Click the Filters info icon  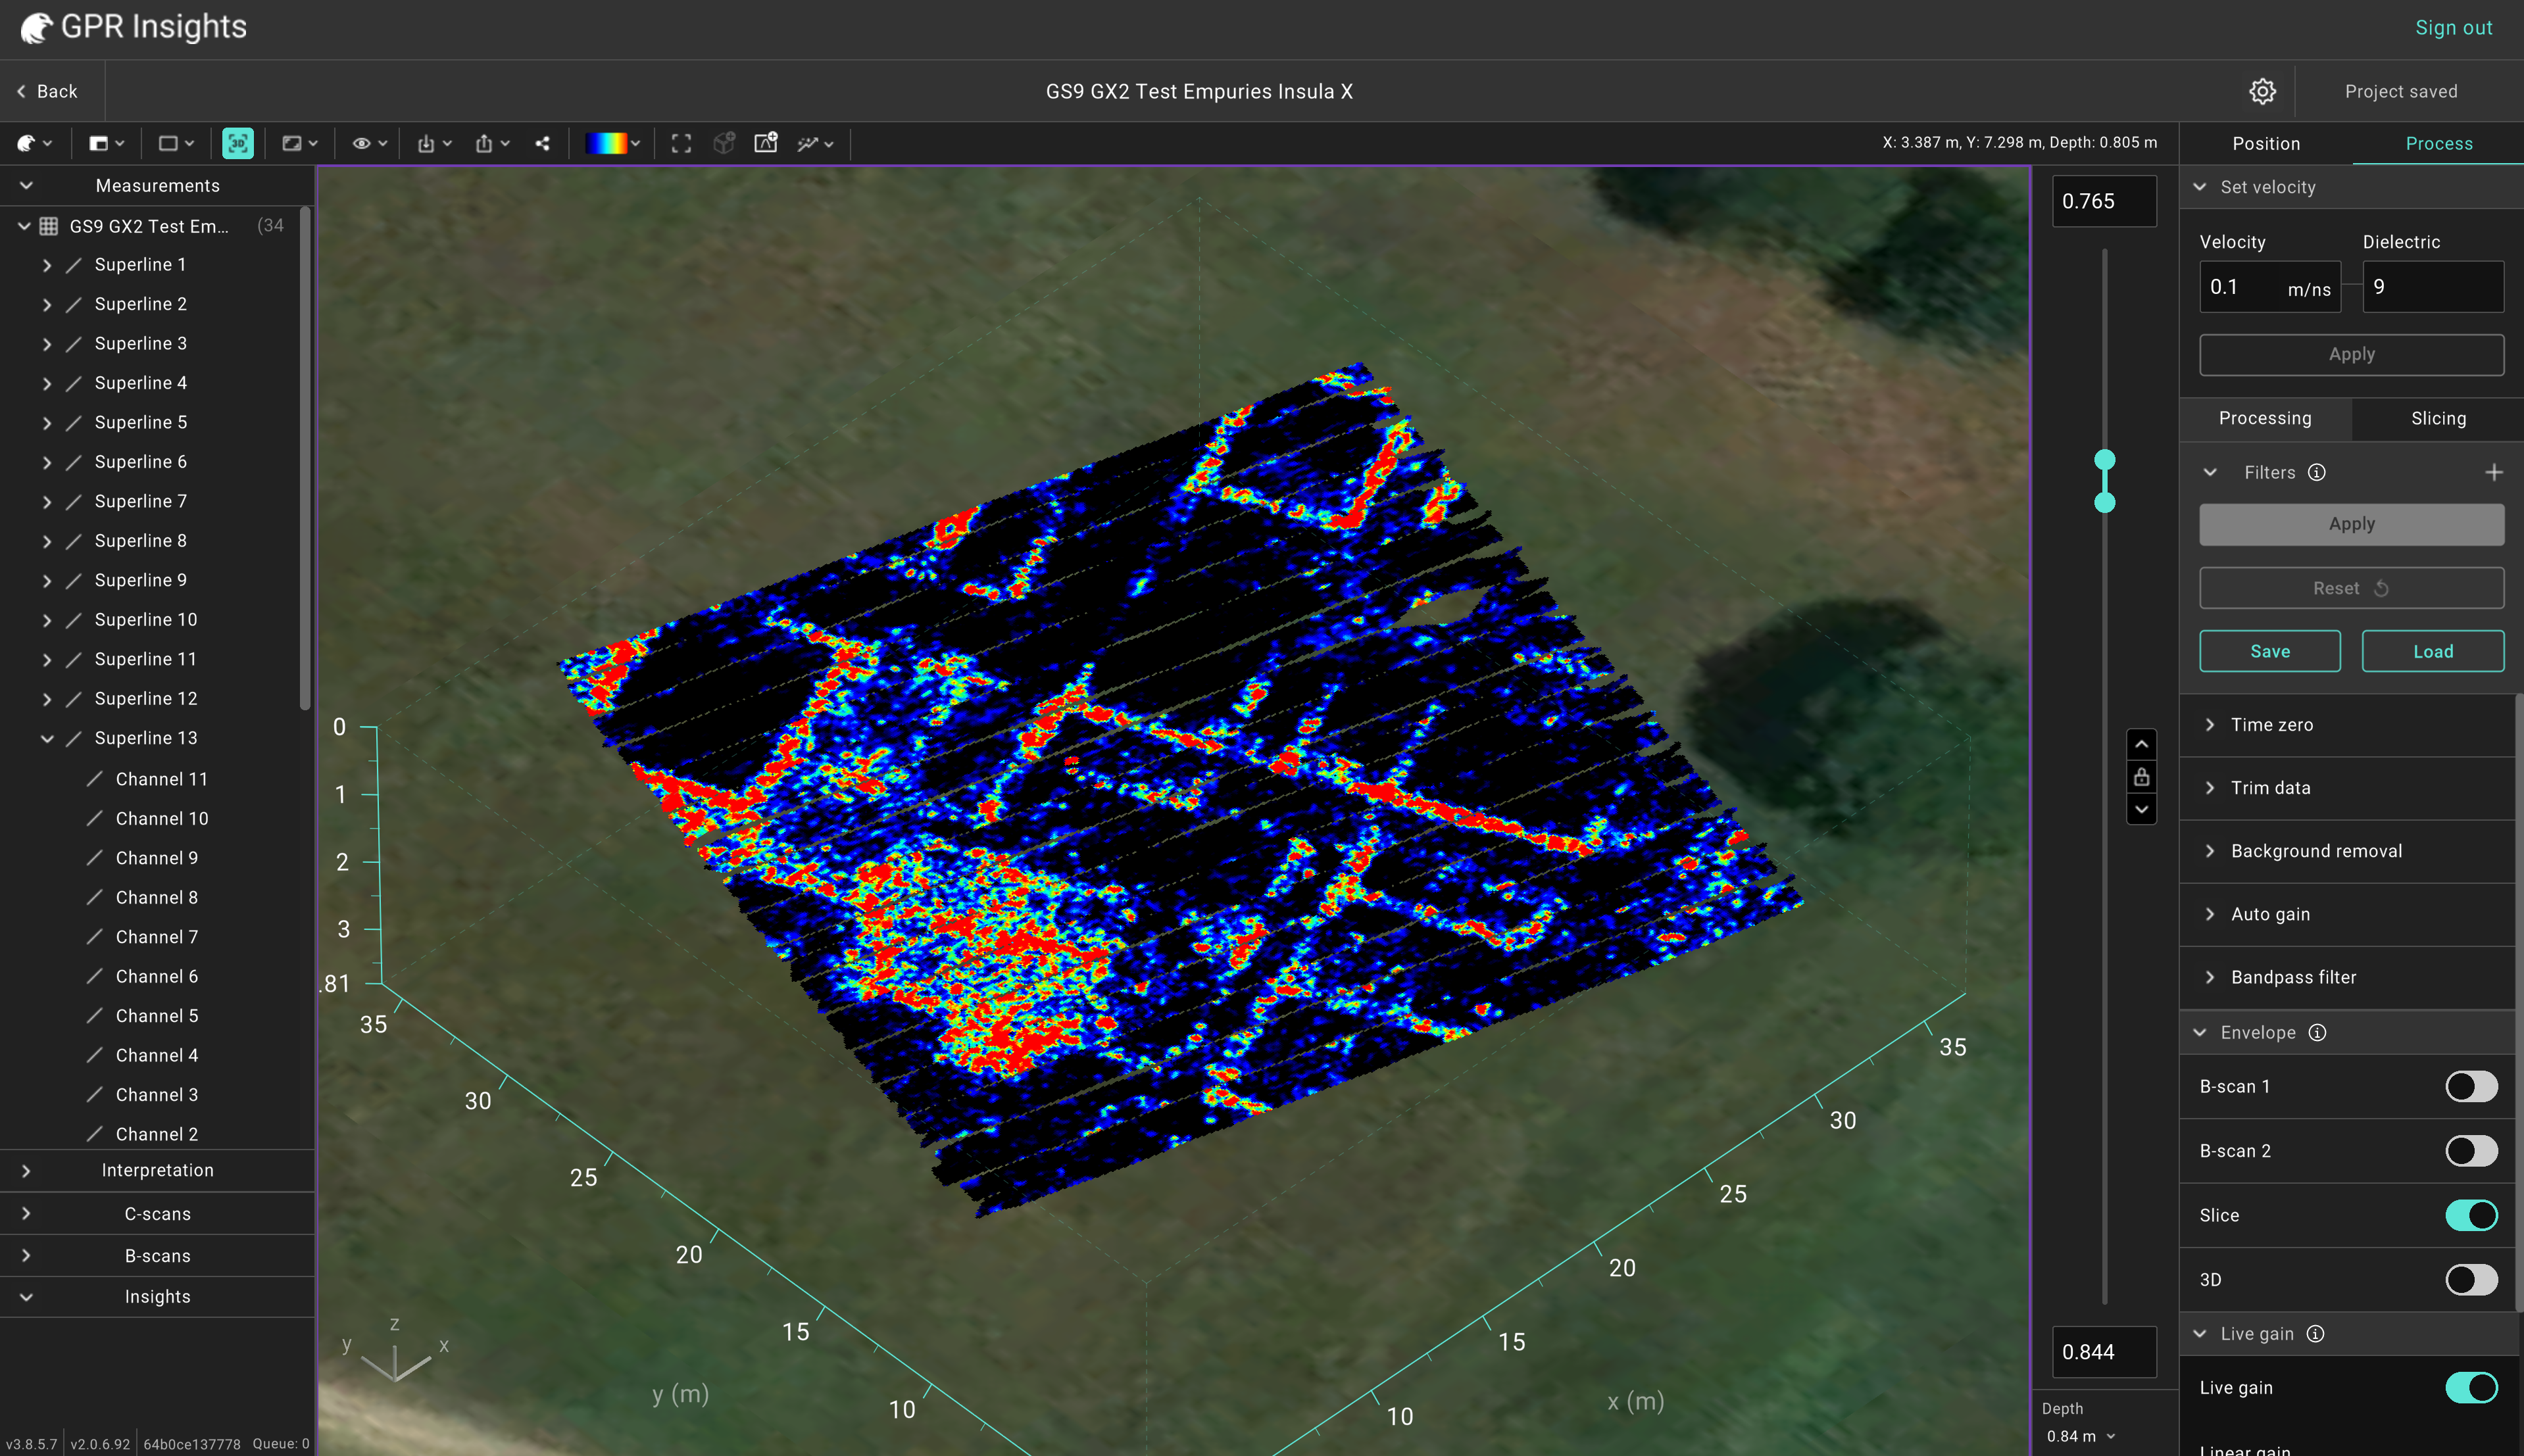click(2317, 472)
